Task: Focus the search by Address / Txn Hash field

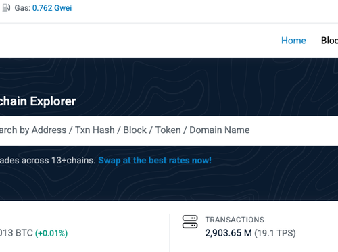Action: click(x=169, y=130)
